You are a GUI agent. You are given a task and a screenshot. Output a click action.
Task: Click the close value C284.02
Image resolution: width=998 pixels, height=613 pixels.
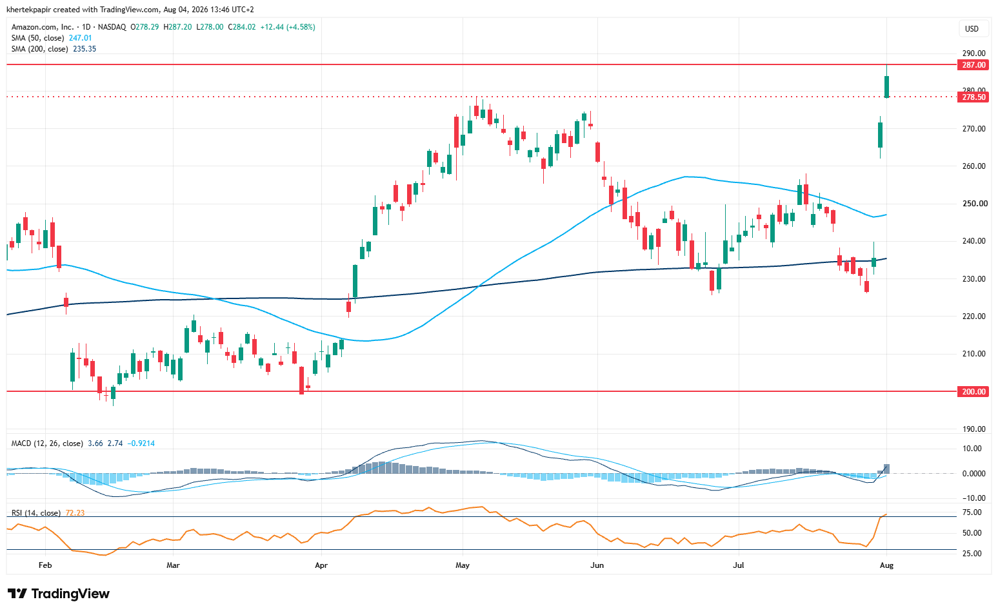(x=242, y=27)
